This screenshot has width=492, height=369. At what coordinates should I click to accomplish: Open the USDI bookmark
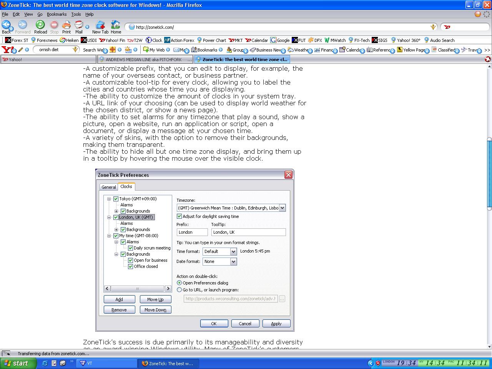(89, 40)
